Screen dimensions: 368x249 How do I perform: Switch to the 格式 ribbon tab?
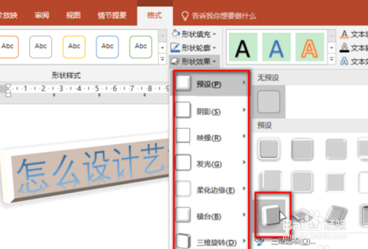(x=155, y=15)
